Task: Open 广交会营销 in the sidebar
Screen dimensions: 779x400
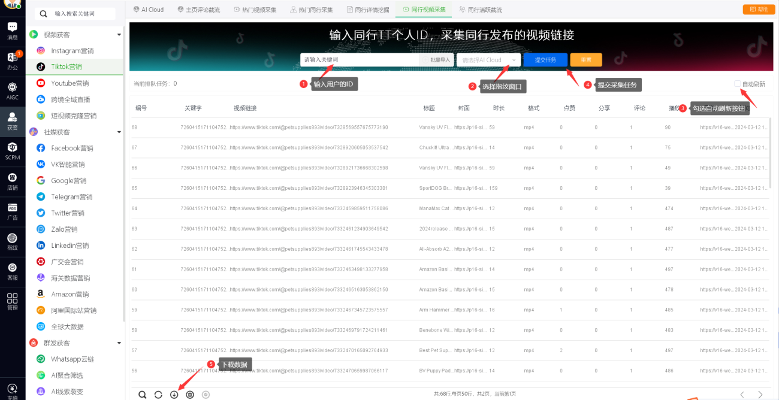Action: pos(67,262)
